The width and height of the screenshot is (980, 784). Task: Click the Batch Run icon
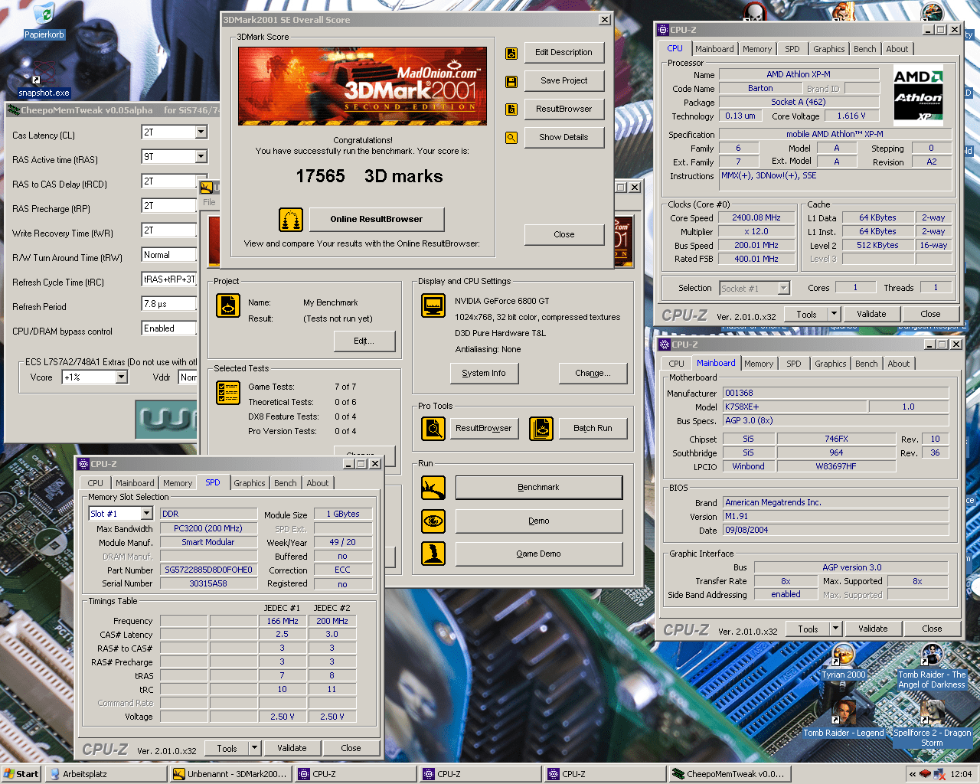pyautogui.click(x=541, y=429)
